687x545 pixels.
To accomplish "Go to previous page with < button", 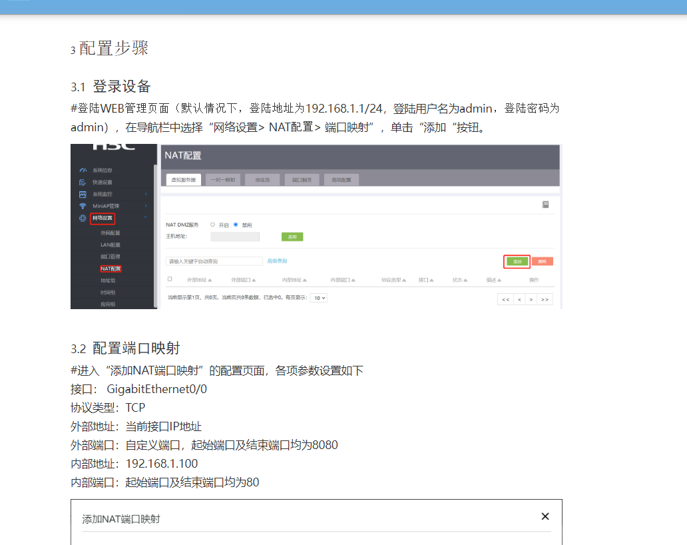I will [519, 299].
